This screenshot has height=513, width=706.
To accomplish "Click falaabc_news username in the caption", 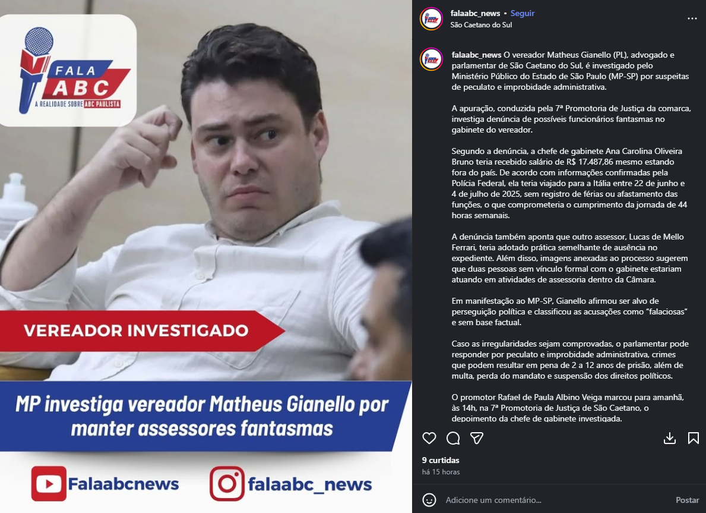I will [476, 55].
